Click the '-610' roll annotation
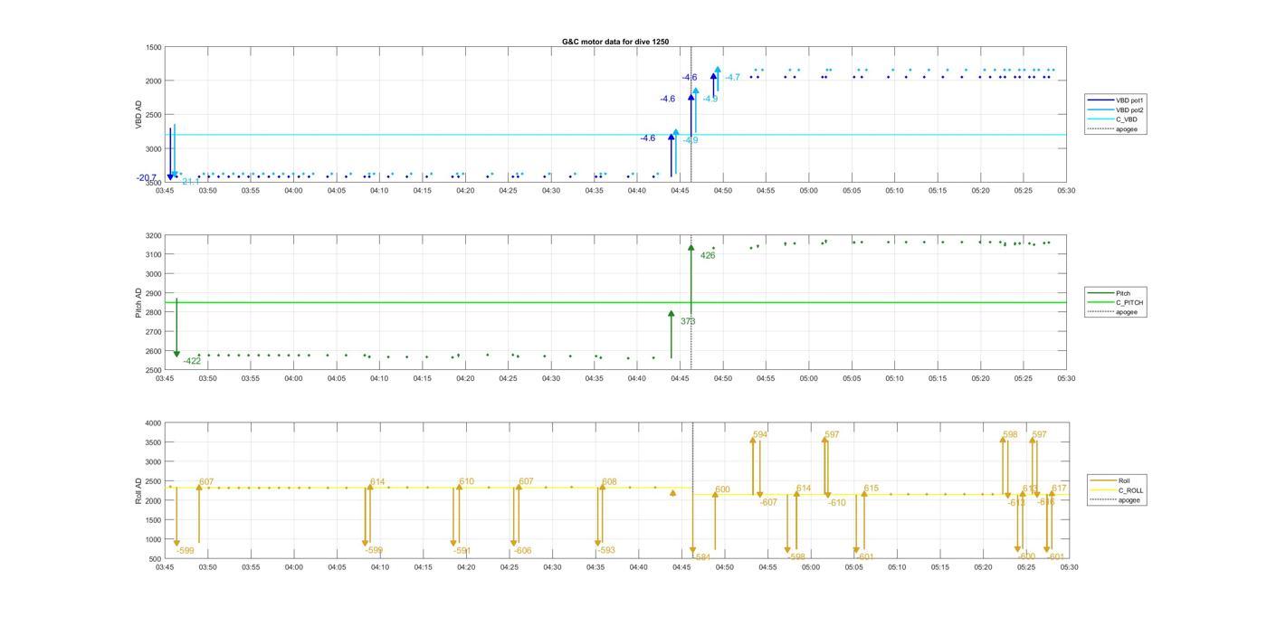1267x627 pixels. [x=836, y=503]
